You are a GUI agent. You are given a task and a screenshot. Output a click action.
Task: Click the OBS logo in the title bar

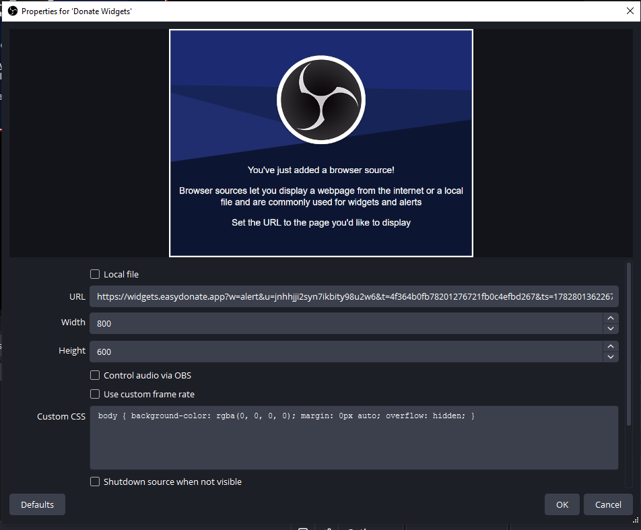[x=13, y=11]
